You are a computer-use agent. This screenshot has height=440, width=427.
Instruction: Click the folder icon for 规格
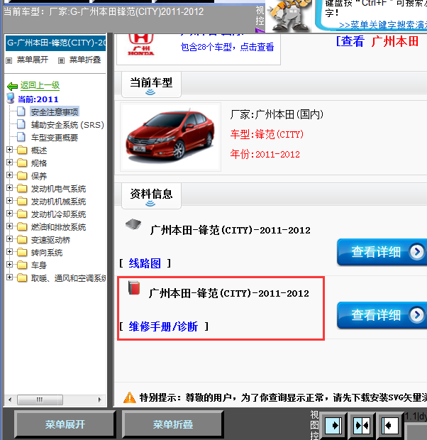click(22, 163)
